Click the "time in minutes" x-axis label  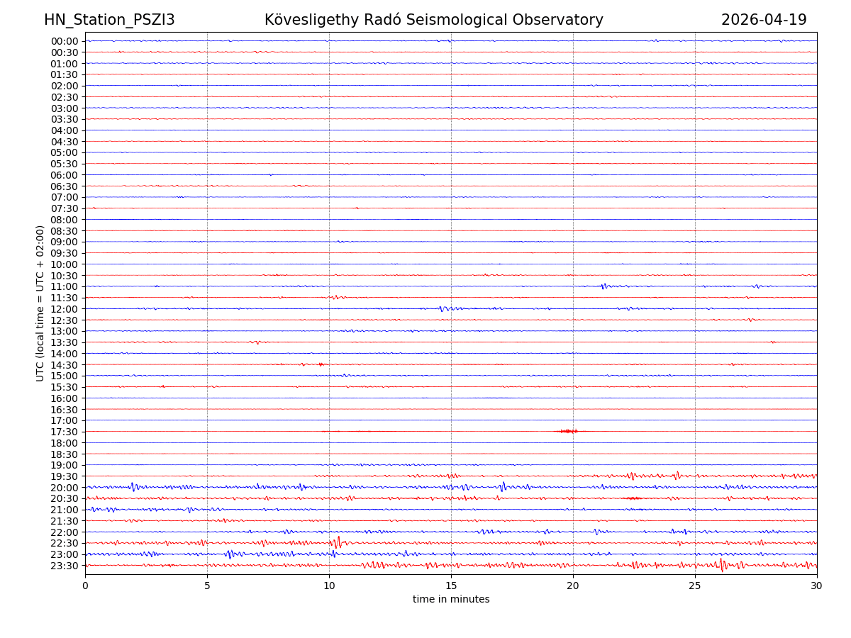(451, 600)
